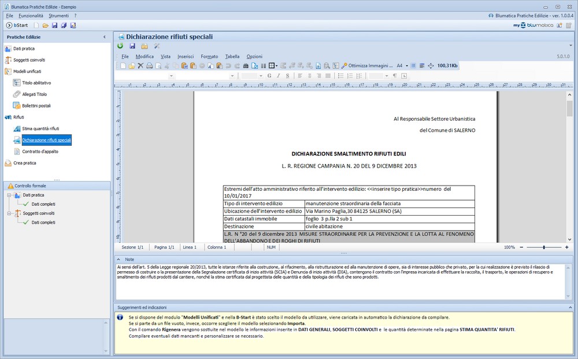Open the Stima quantità rifiuti page
Screen dimensions: 578x359
(x=40, y=129)
